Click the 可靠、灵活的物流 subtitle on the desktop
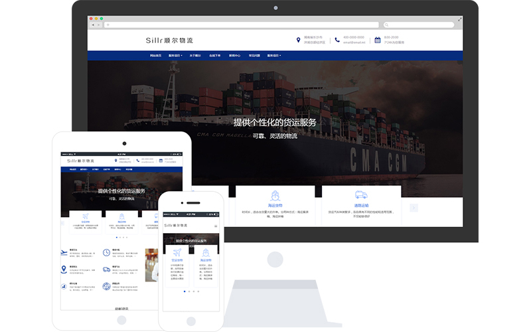The width and height of the screenshot is (531, 332). point(275,136)
